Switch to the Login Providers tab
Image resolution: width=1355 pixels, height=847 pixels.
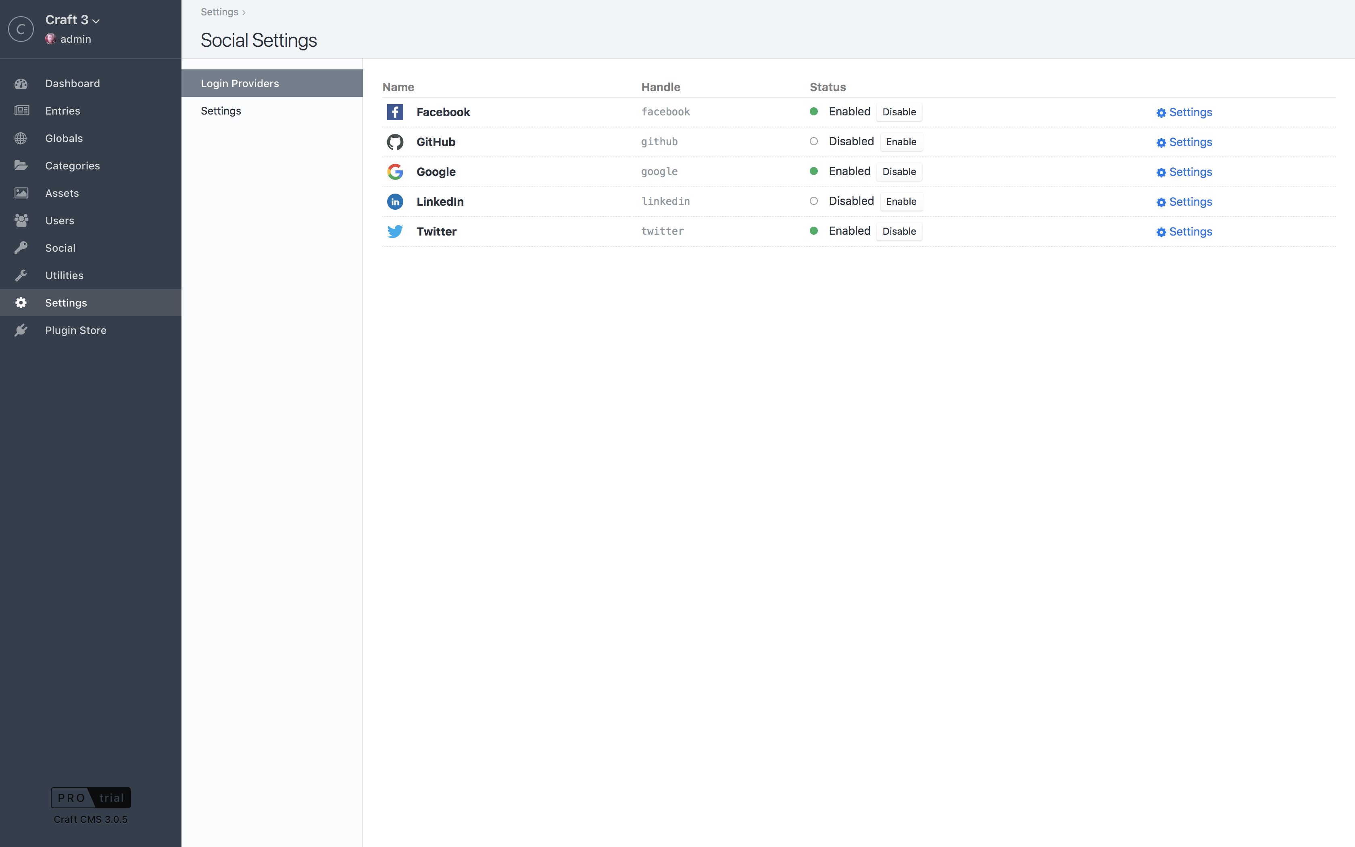pyautogui.click(x=240, y=83)
